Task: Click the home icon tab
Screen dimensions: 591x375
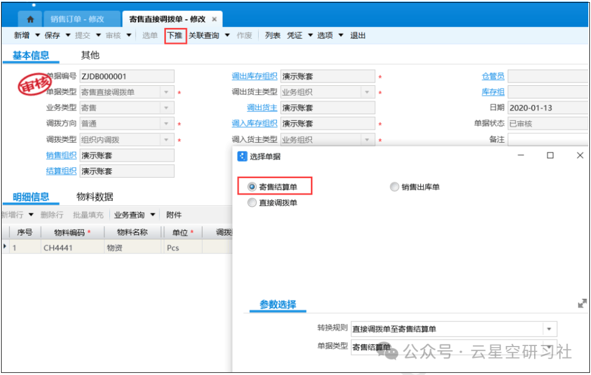Action: point(30,19)
